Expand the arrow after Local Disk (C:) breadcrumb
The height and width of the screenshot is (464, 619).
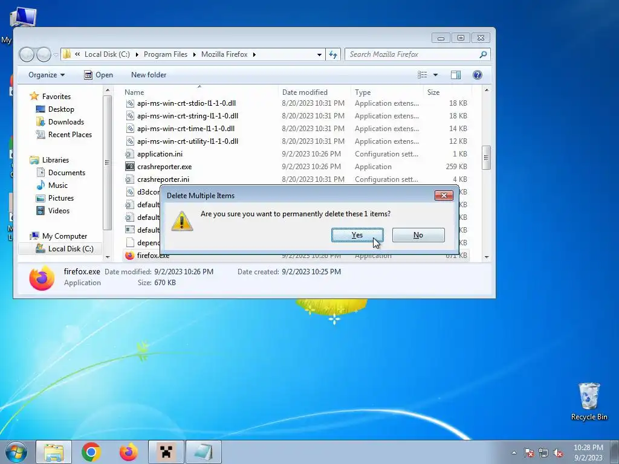tap(137, 54)
